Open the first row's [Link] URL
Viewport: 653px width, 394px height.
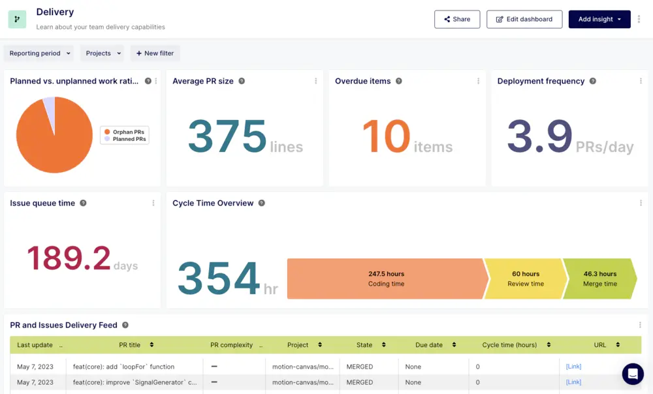pyautogui.click(x=573, y=367)
